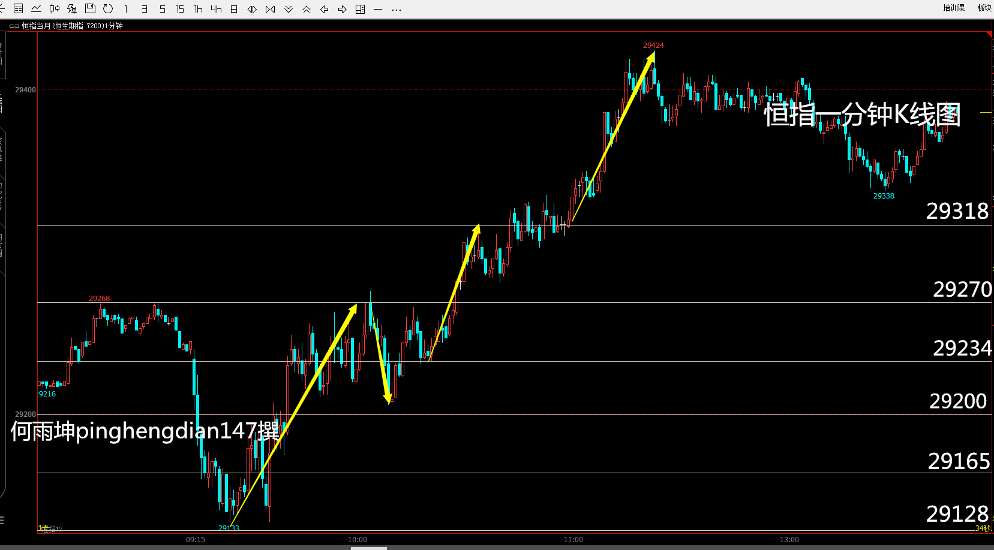
Task: Select the daily (日) period button
Action: pyautogui.click(x=234, y=9)
